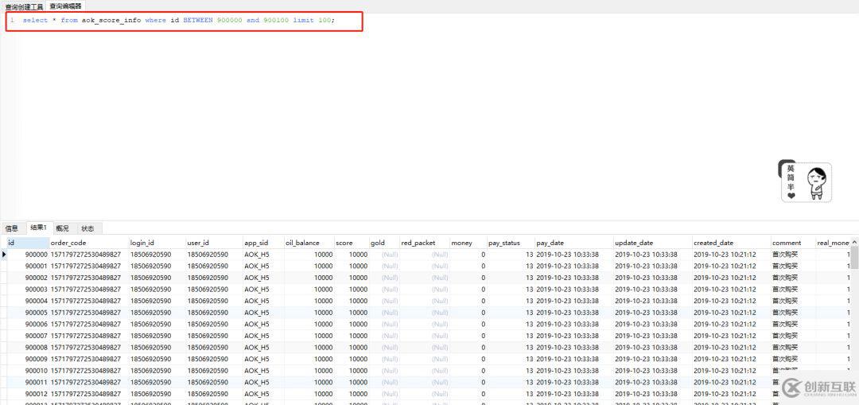
Task: Select the 结果1 tab
Action: [38, 228]
